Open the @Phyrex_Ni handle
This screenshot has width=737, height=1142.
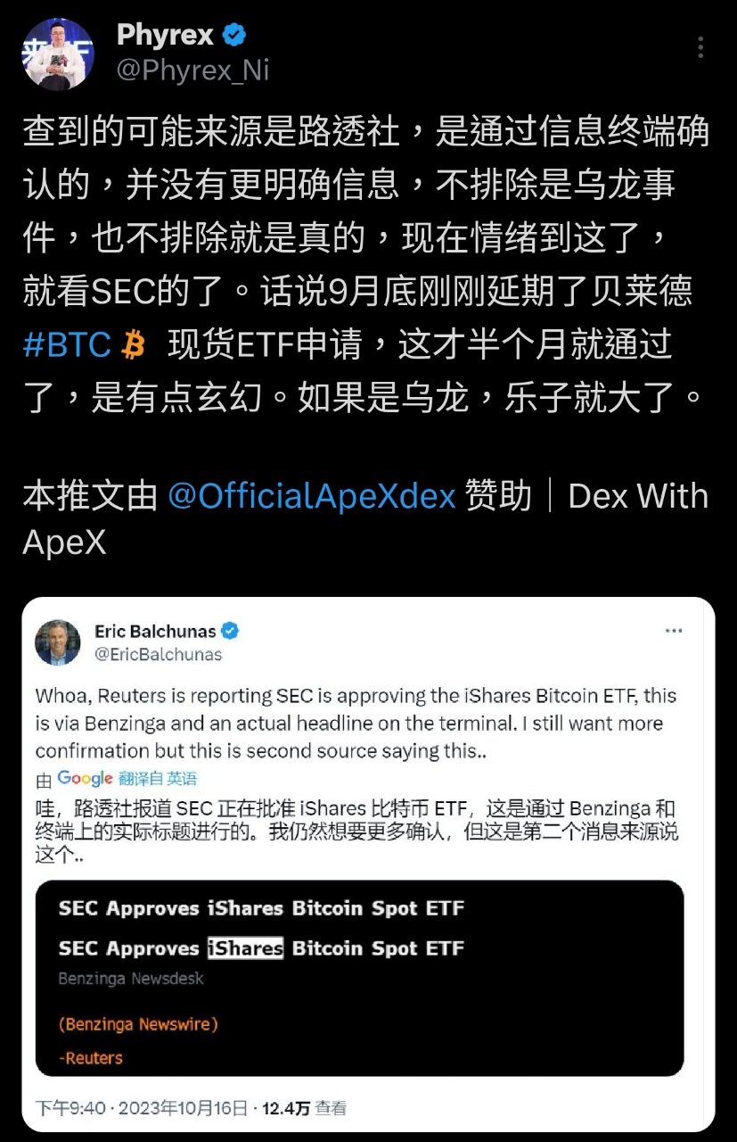192,70
